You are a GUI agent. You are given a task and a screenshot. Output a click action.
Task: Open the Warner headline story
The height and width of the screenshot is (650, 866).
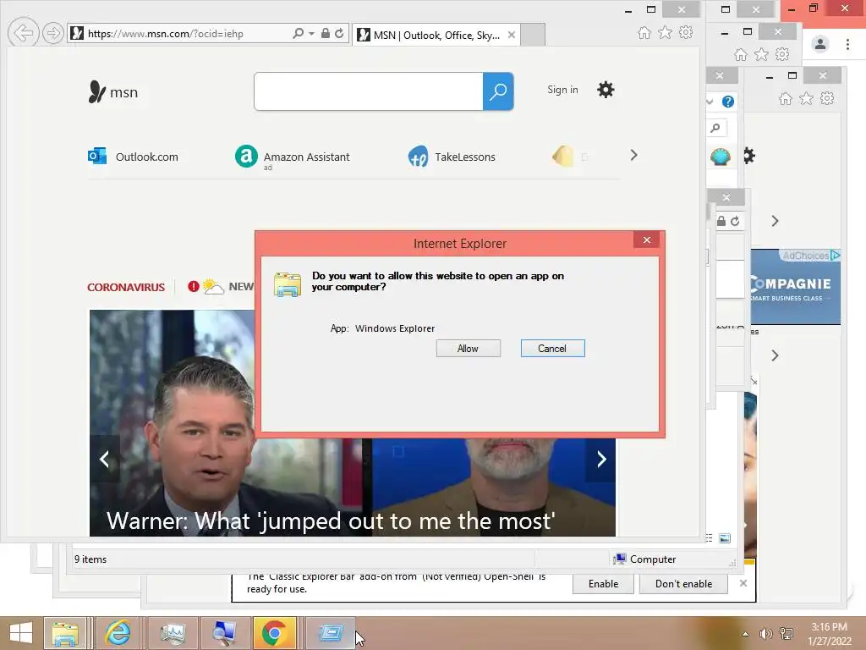(331, 521)
